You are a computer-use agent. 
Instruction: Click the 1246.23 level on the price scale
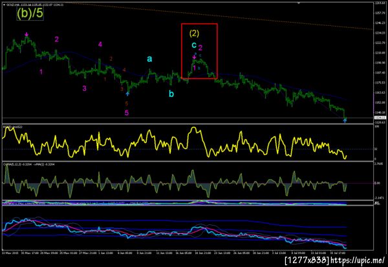pyautogui.click(x=379, y=23)
